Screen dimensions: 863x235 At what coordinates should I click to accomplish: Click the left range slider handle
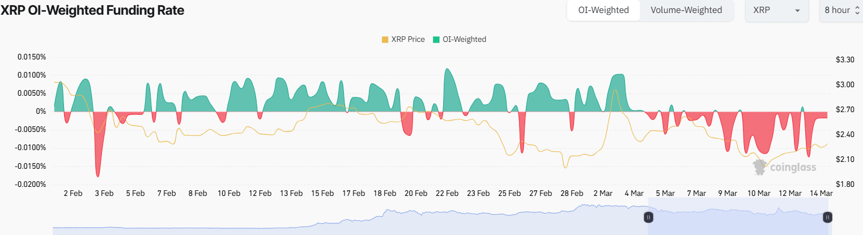pyautogui.click(x=649, y=217)
